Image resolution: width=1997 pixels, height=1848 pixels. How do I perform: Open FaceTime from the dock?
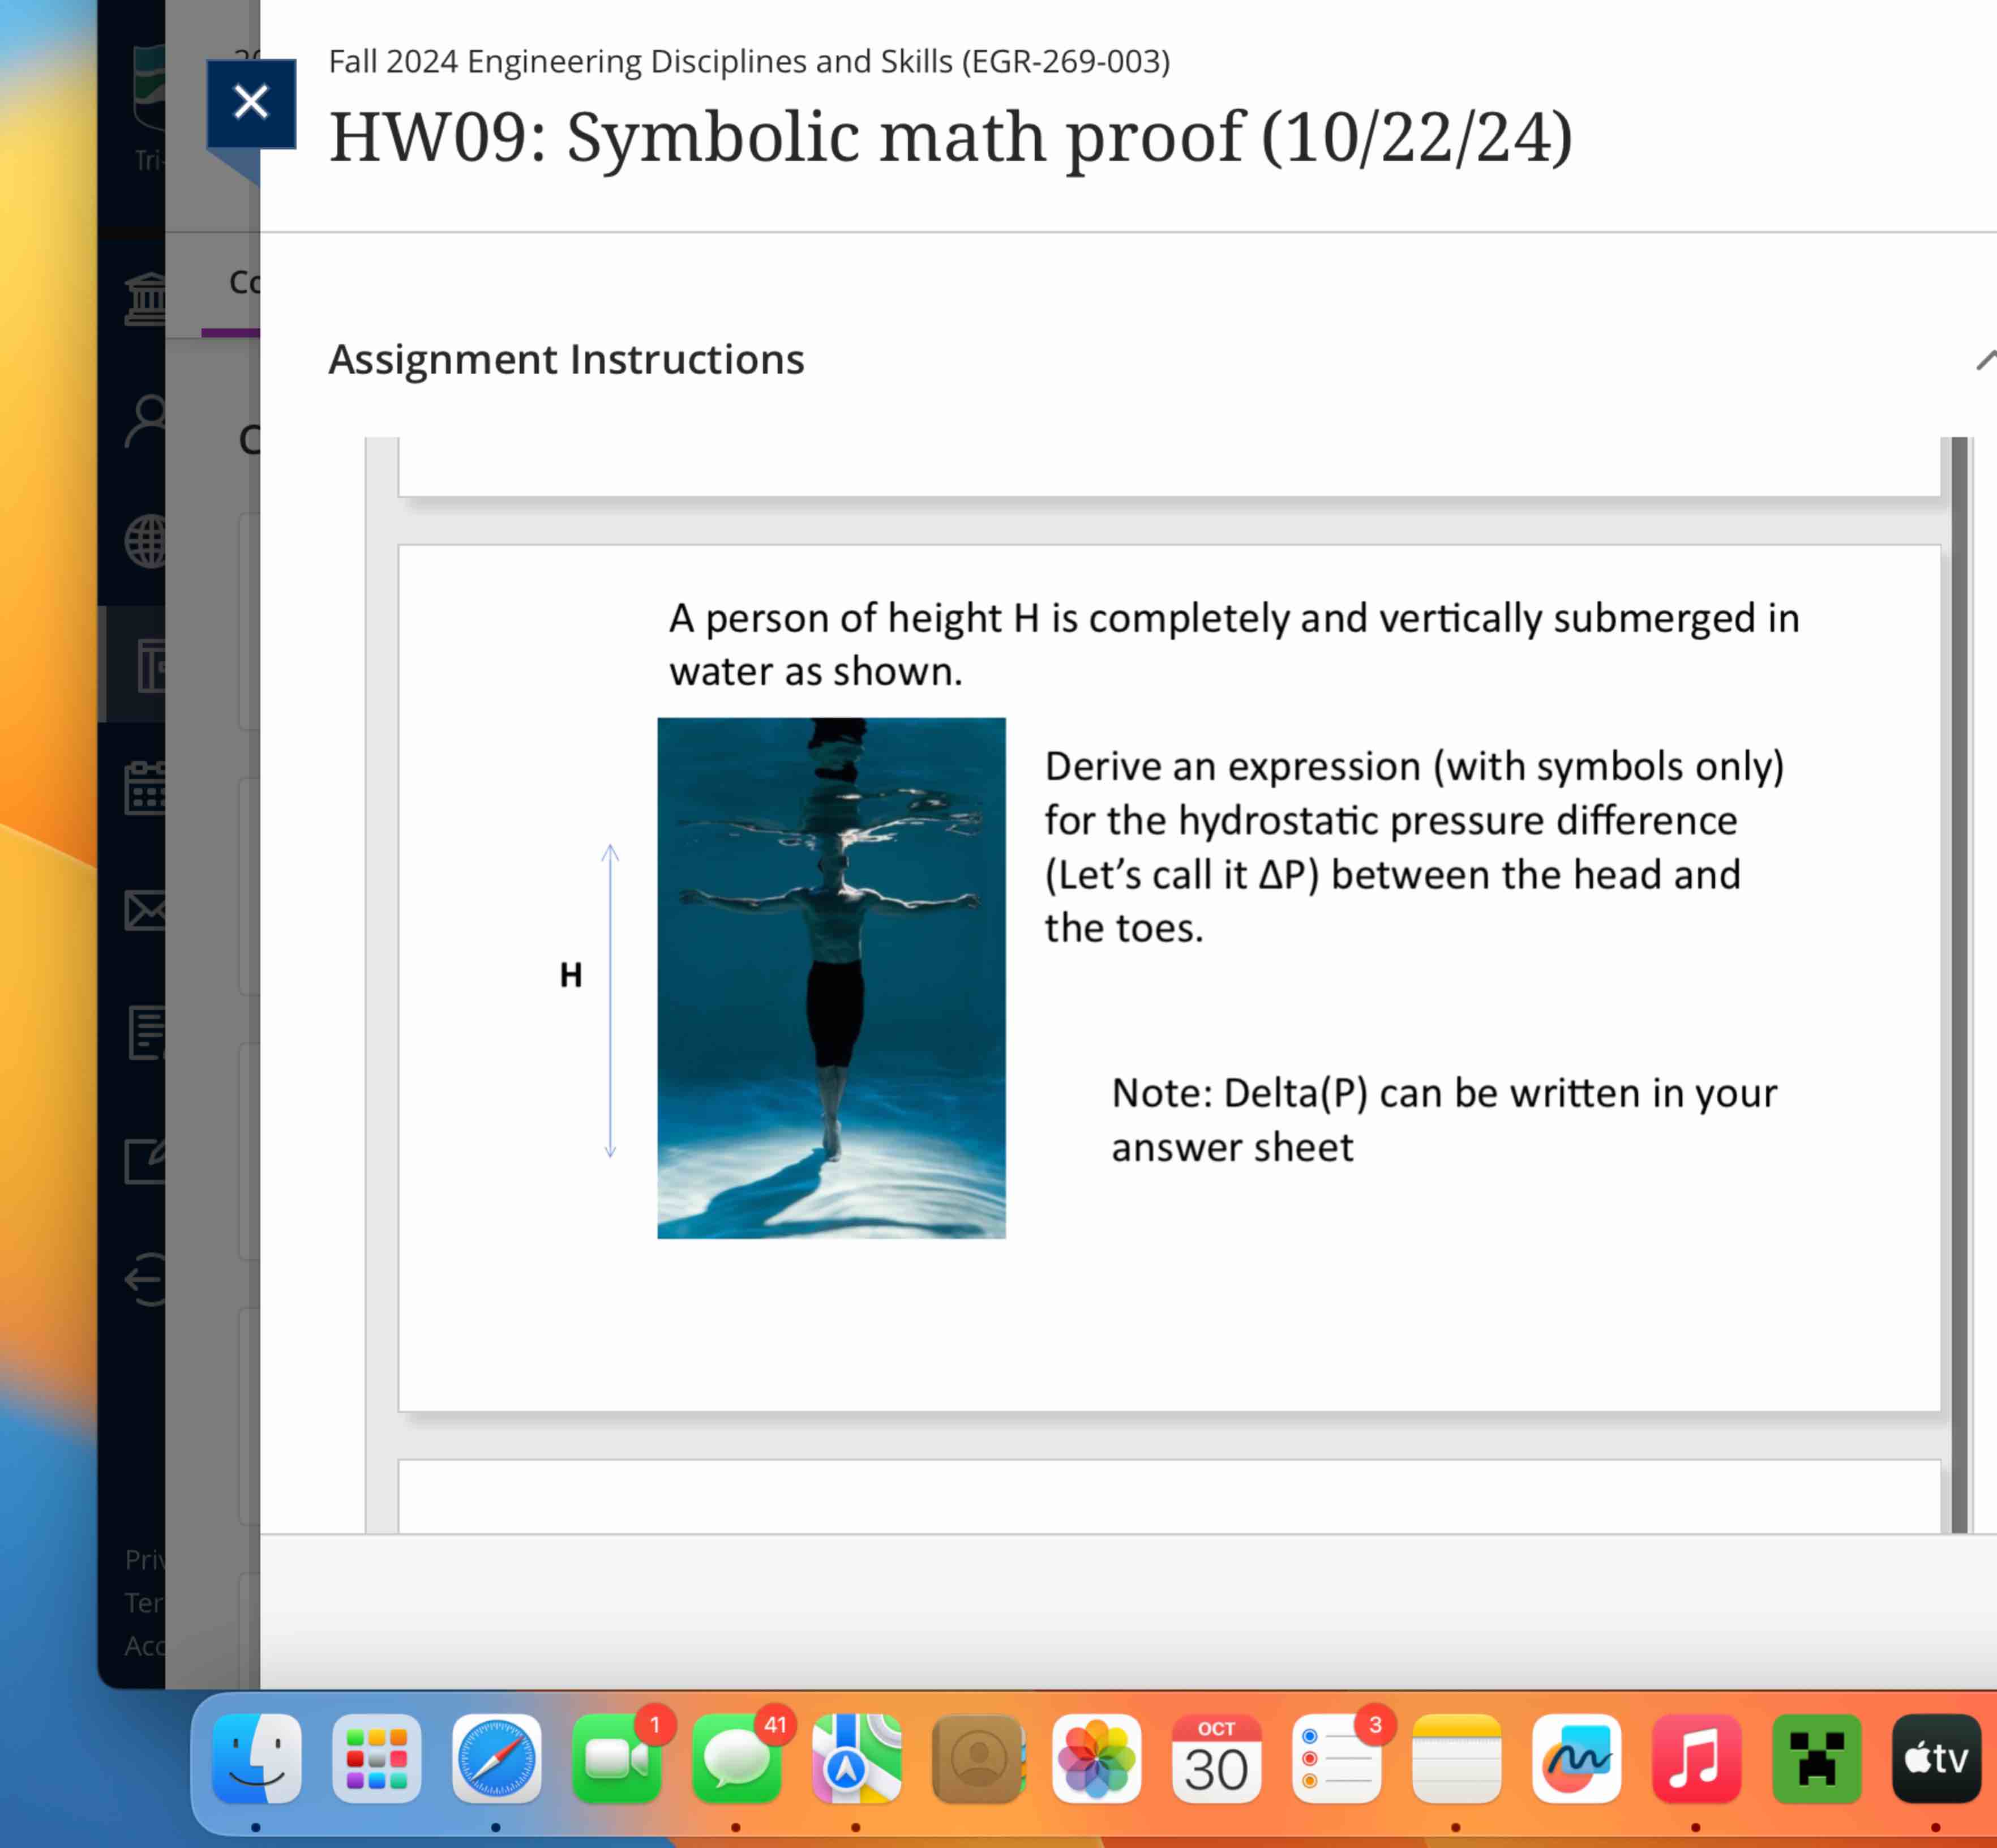pos(616,1759)
